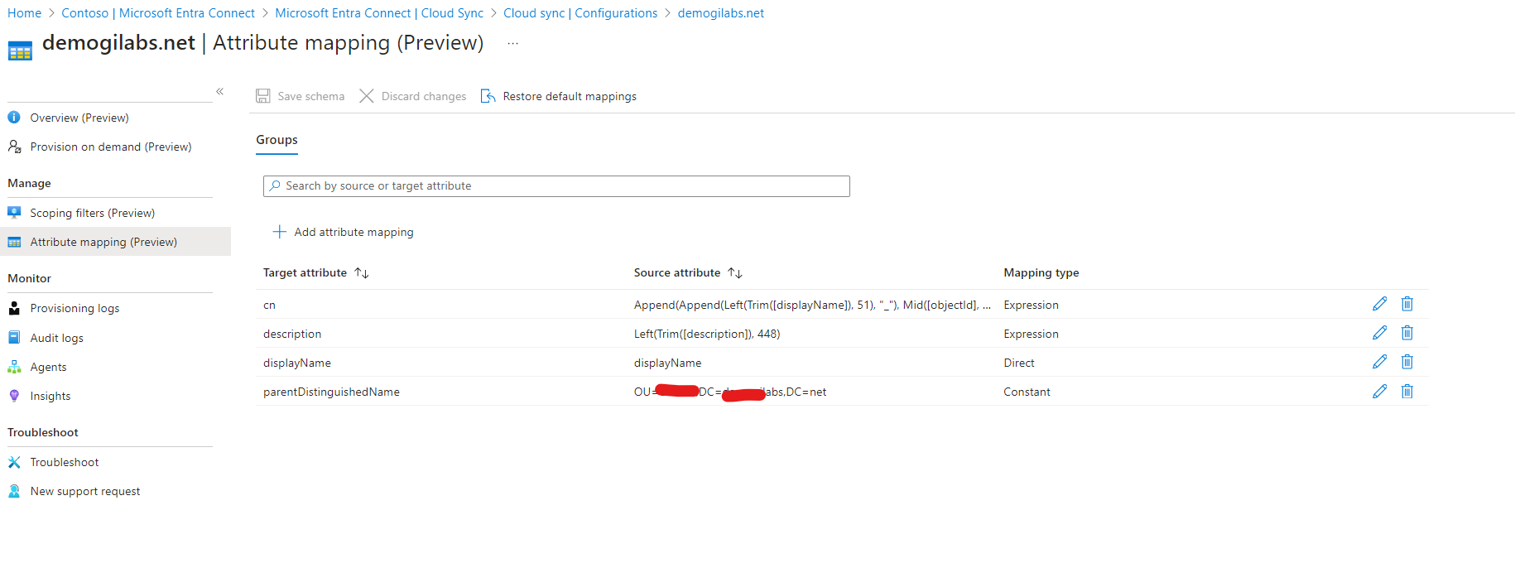1515x563 pixels.
Task: Click the Overview info icon
Action: 14,118
